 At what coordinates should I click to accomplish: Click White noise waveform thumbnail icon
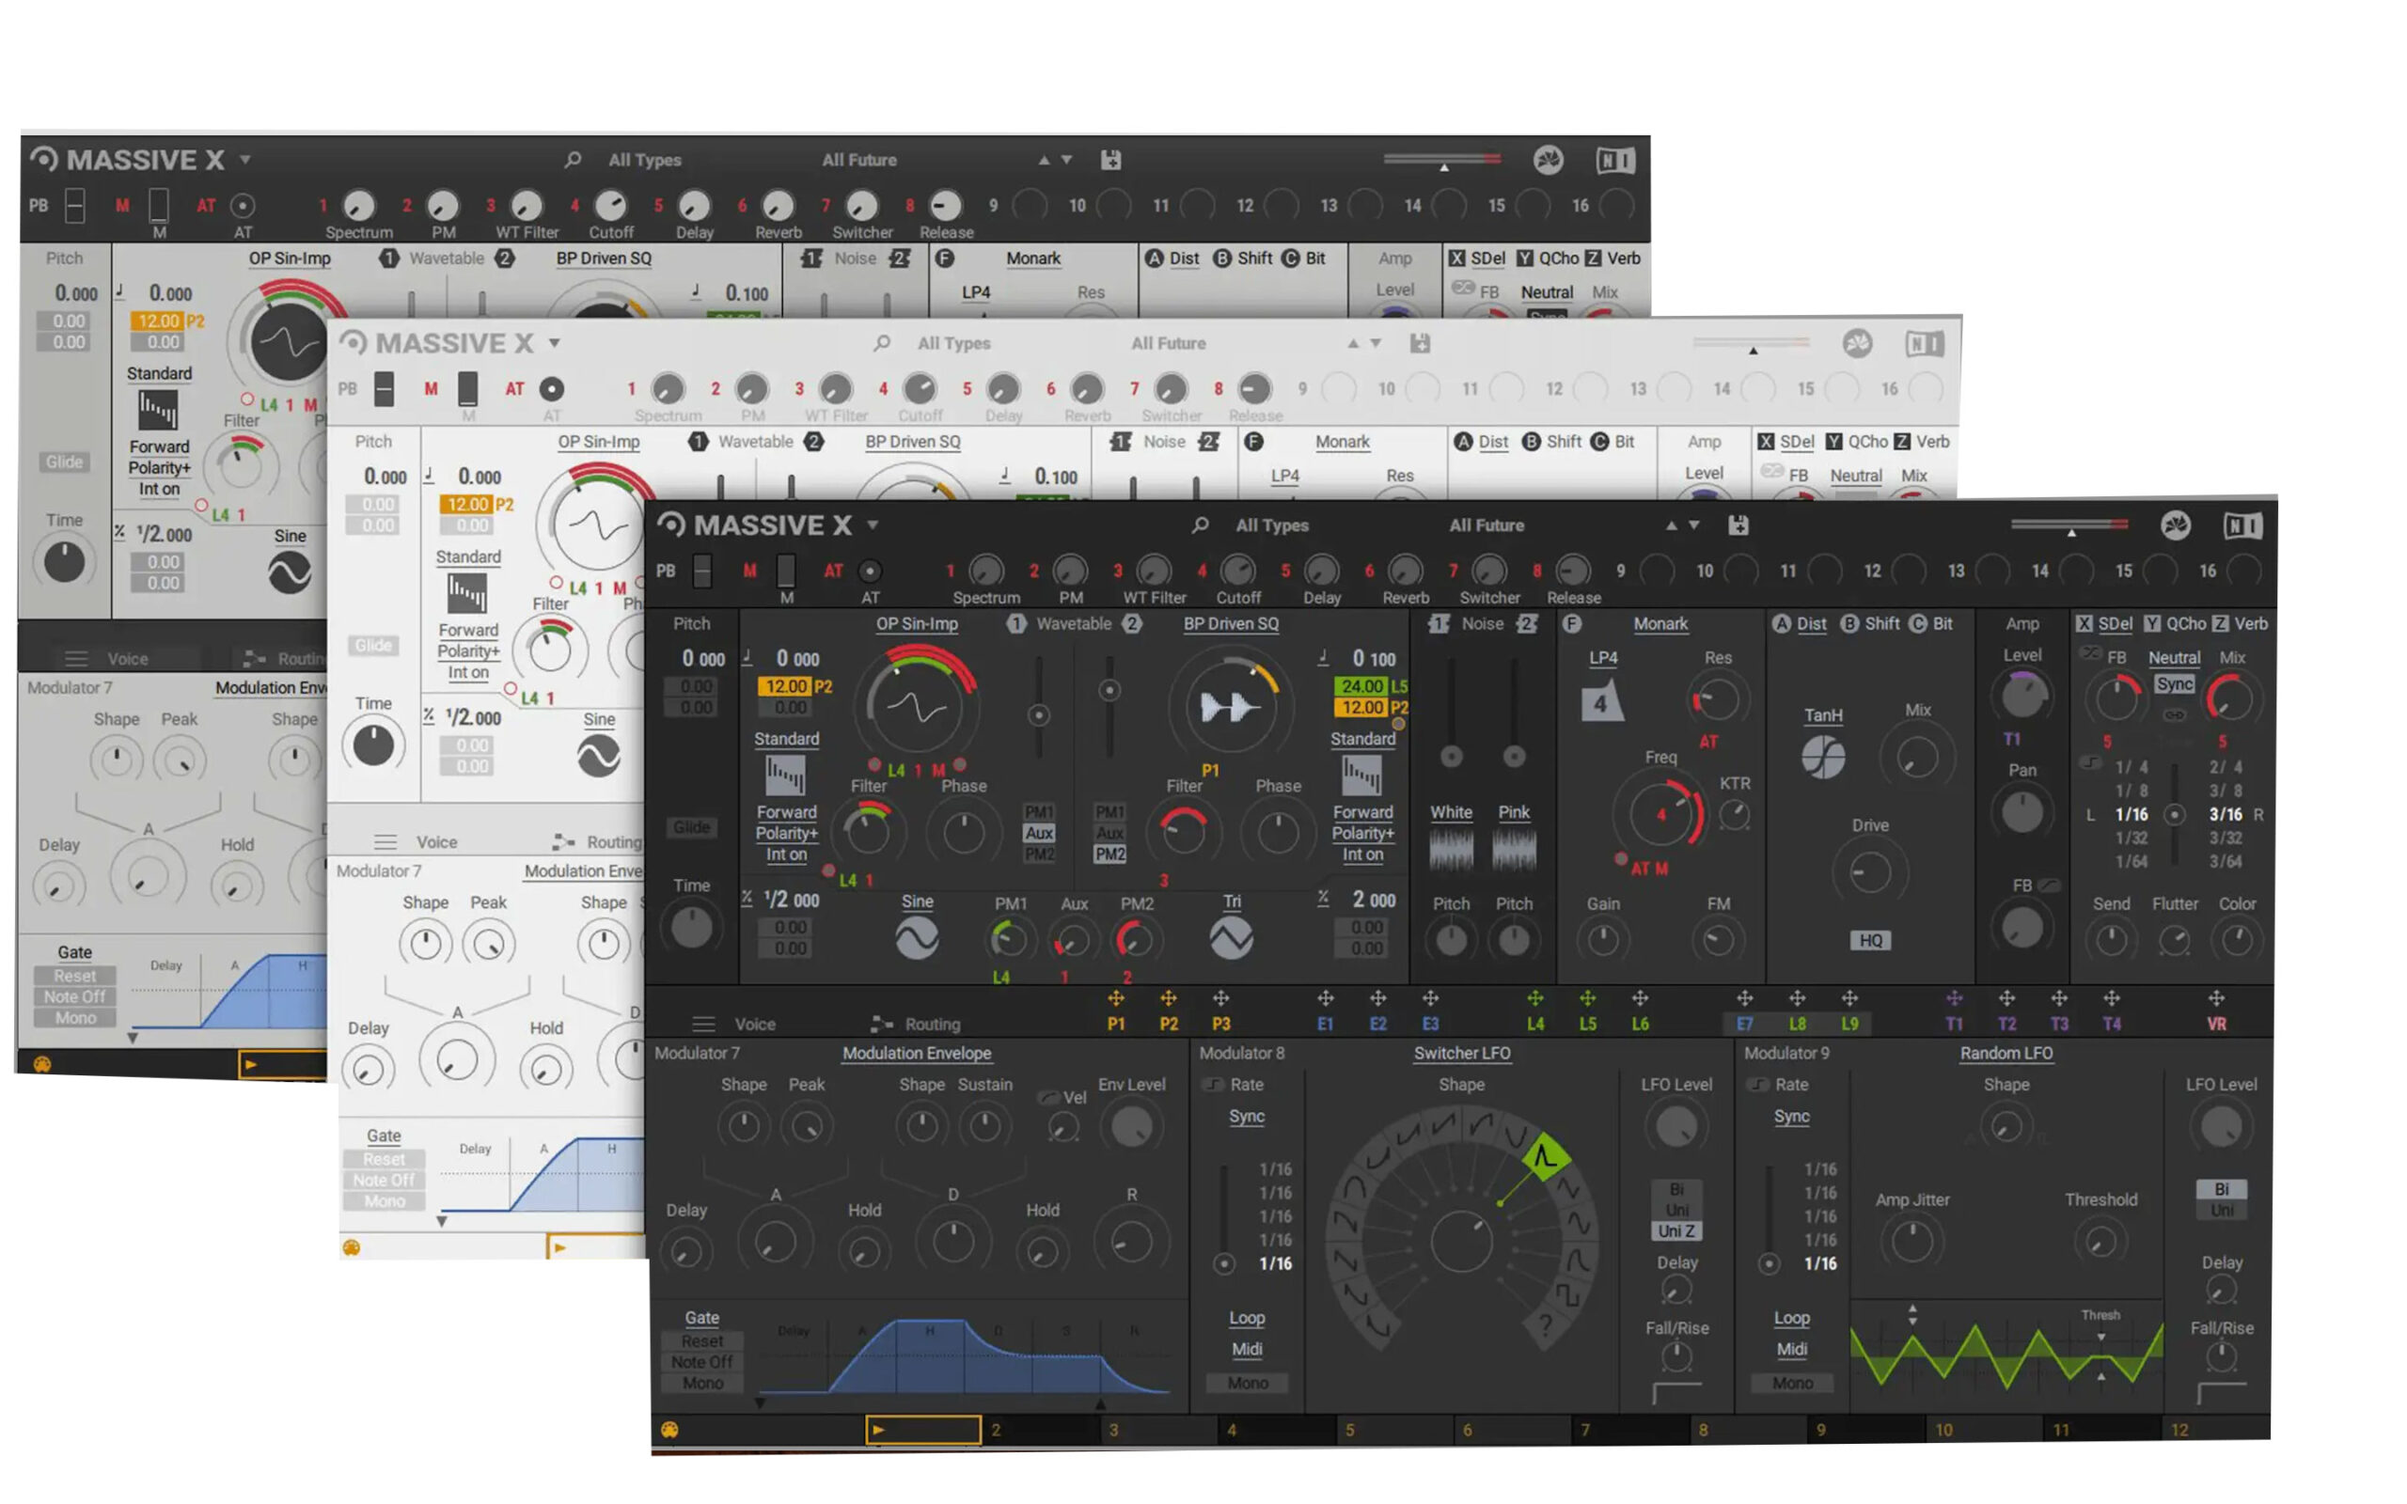pos(1450,850)
